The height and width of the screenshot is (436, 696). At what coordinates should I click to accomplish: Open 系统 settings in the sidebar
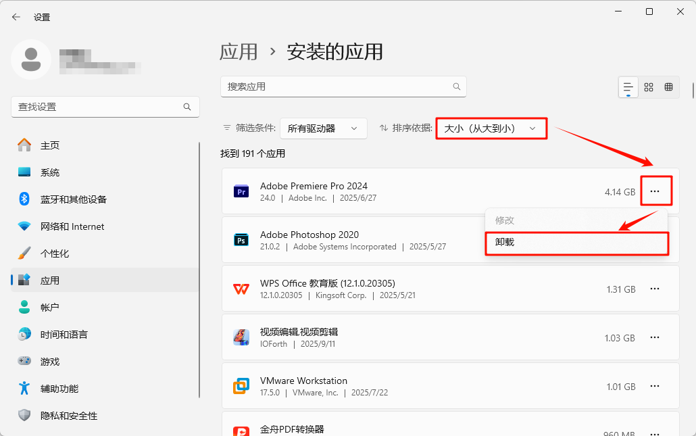click(x=105, y=172)
